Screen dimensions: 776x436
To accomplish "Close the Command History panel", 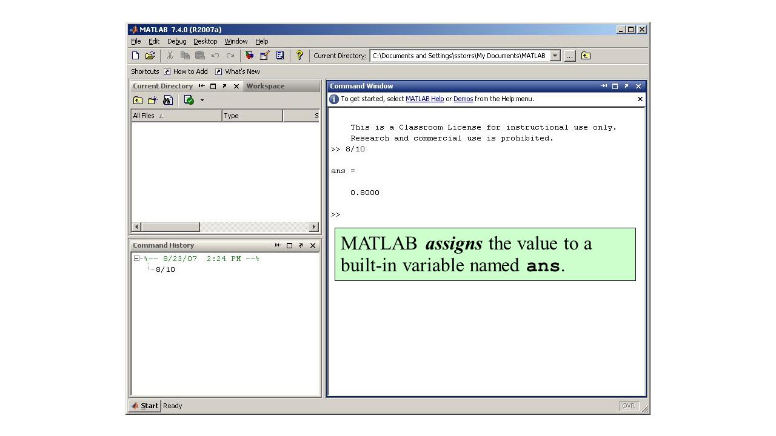I will click(313, 245).
